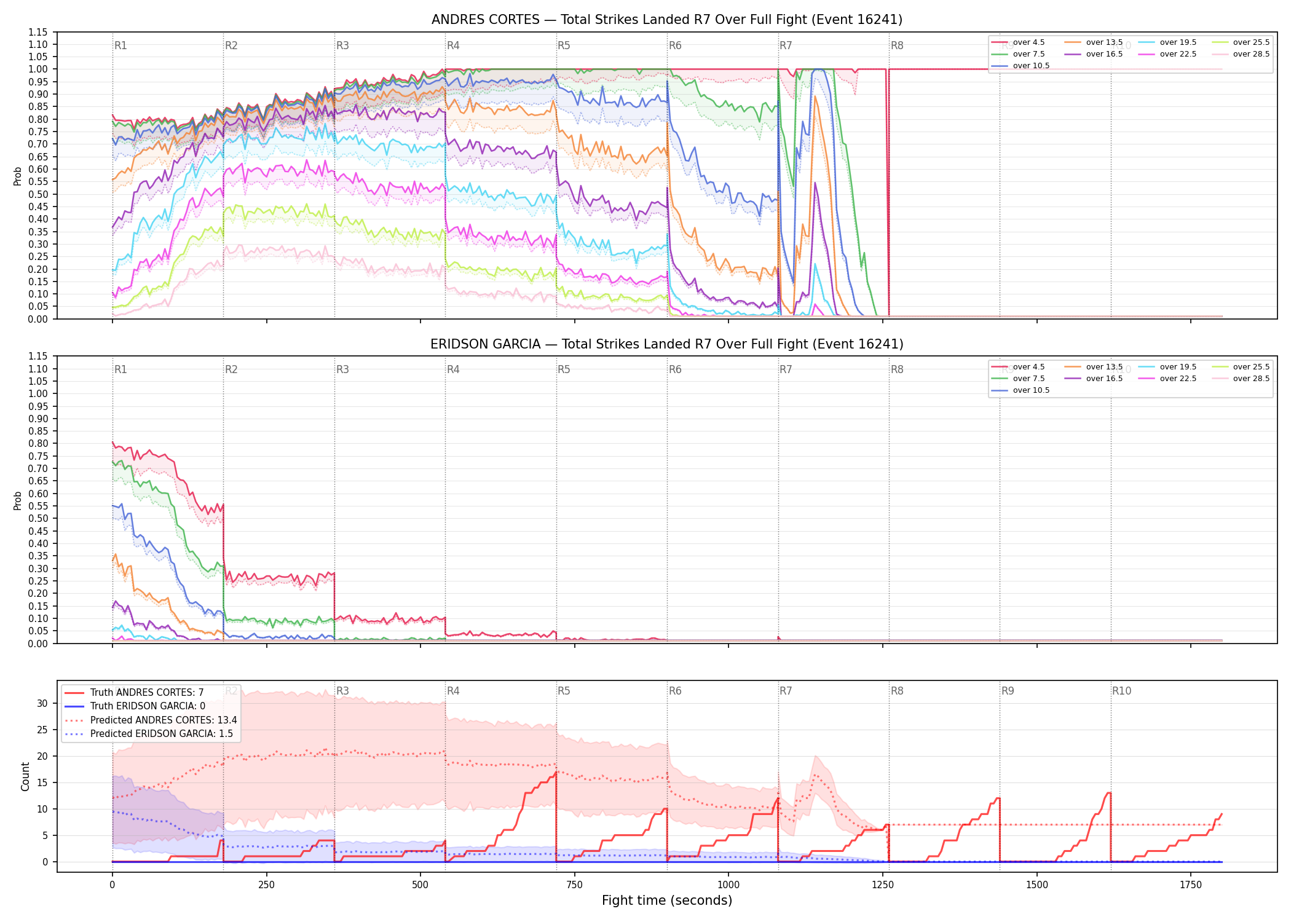Click 'Predicted ANDRES CORTES: 13.4' legend entry

click(x=151, y=720)
